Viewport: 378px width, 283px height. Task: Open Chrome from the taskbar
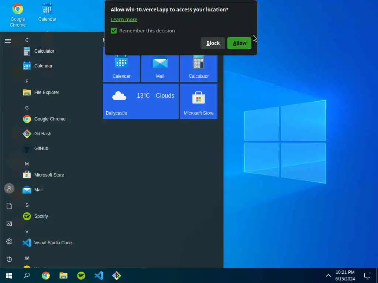point(45,276)
